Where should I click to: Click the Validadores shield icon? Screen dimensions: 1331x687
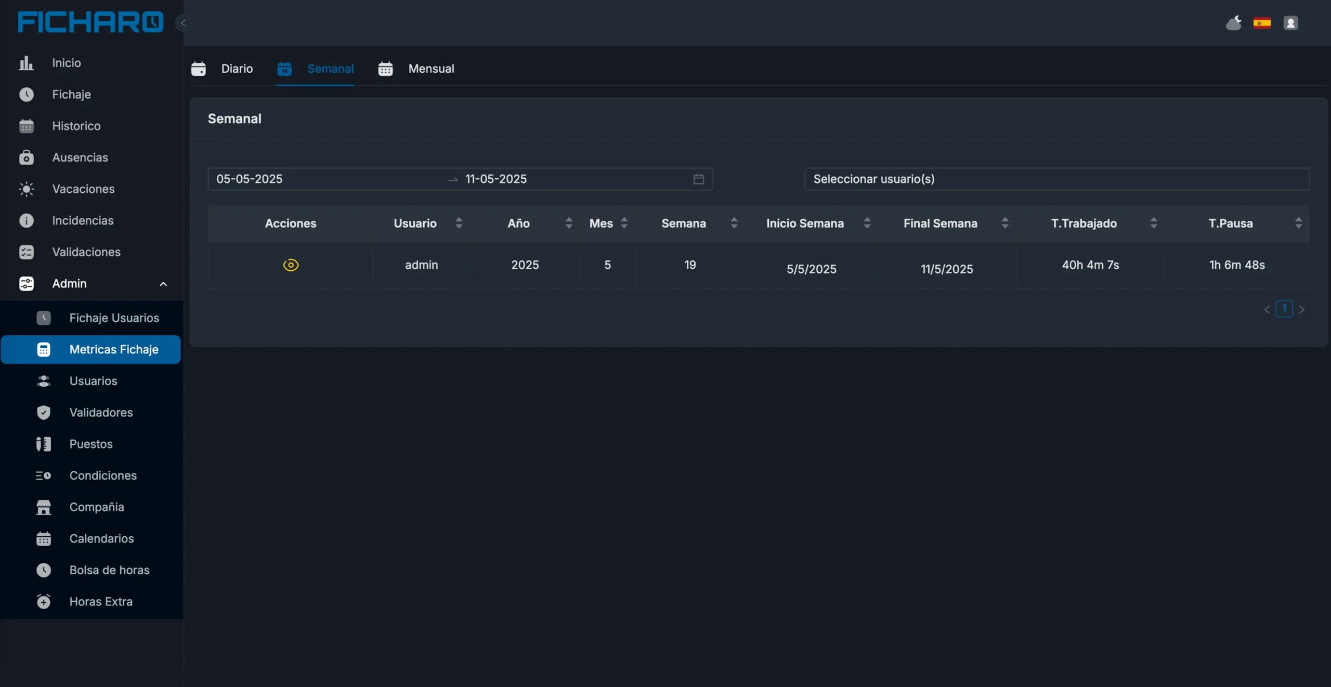pyautogui.click(x=44, y=413)
